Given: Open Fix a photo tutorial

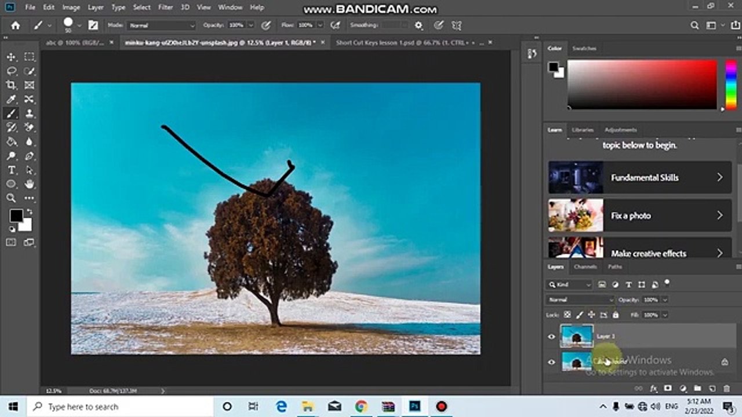Looking at the screenshot, I should [640, 215].
